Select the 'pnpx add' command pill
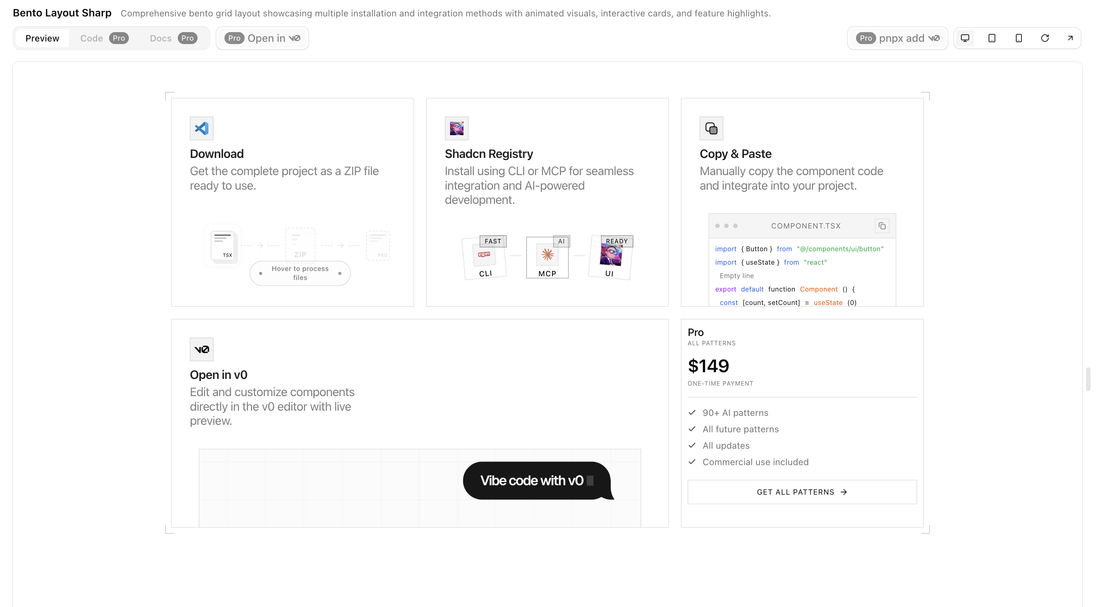This screenshot has width=1104, height=607. click(x=897, y=38)
